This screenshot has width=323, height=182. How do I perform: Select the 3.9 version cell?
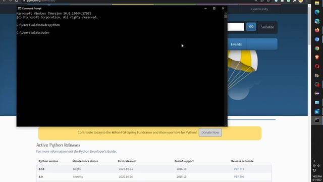tap(40, 177)
